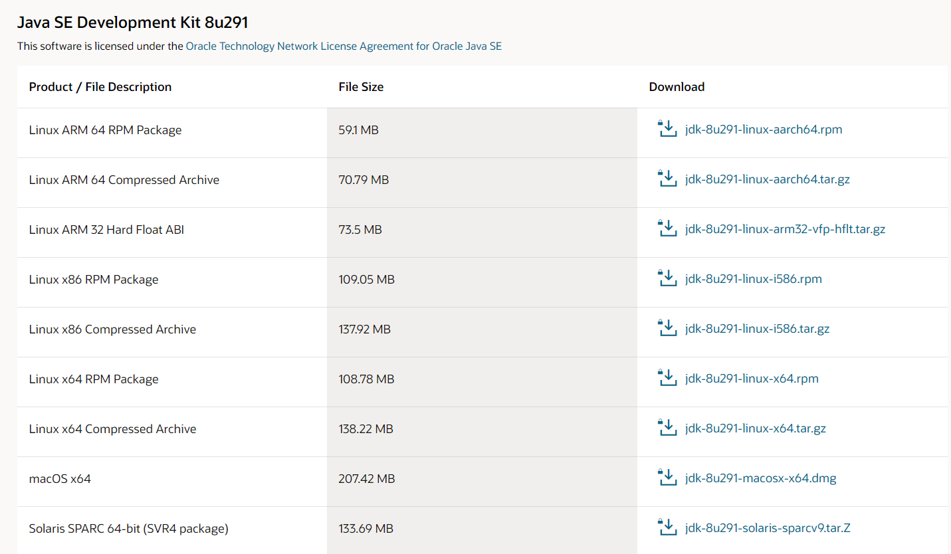Select the Linux x64 RPM Package text
This screenshot has height=554, width=951.
(94, 379)
